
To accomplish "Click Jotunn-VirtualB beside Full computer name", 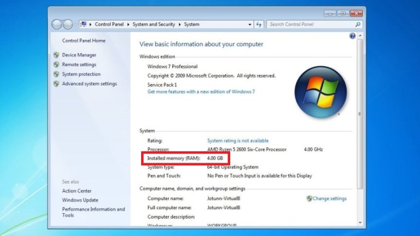I will point(223,208).
